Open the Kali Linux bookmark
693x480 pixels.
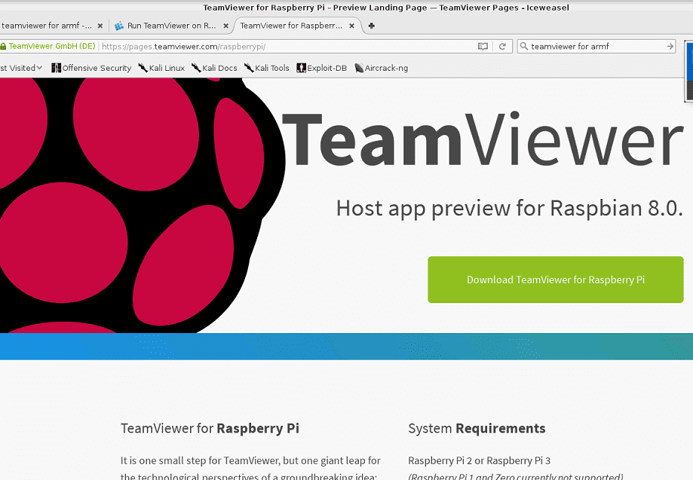tap(161, 68)
